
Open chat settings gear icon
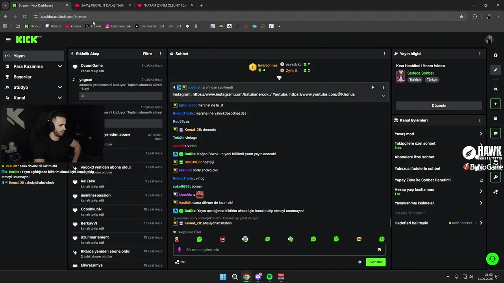click(x=360, y=262)
